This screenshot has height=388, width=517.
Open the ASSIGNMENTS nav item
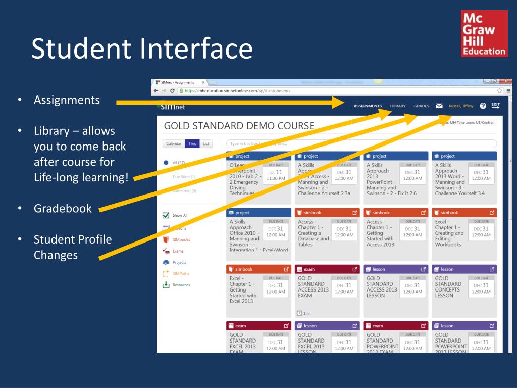tap(368, 106)
